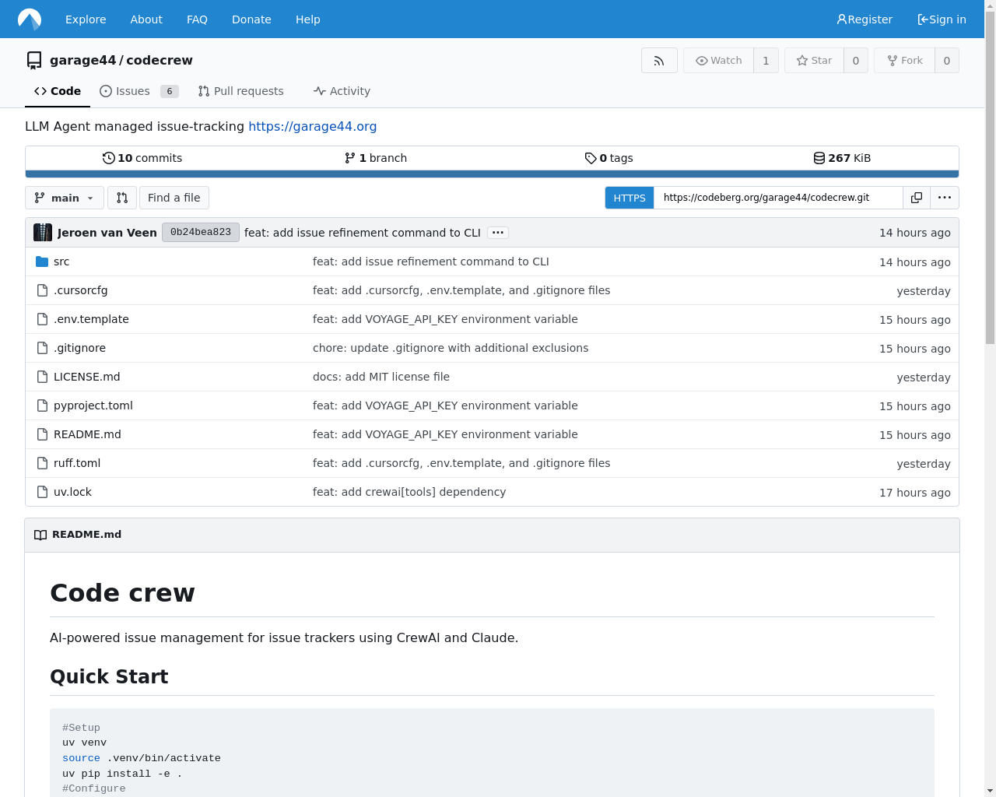Click the language statistics bar
This screenshot has width=996, height=797.
tap(492, 174)
